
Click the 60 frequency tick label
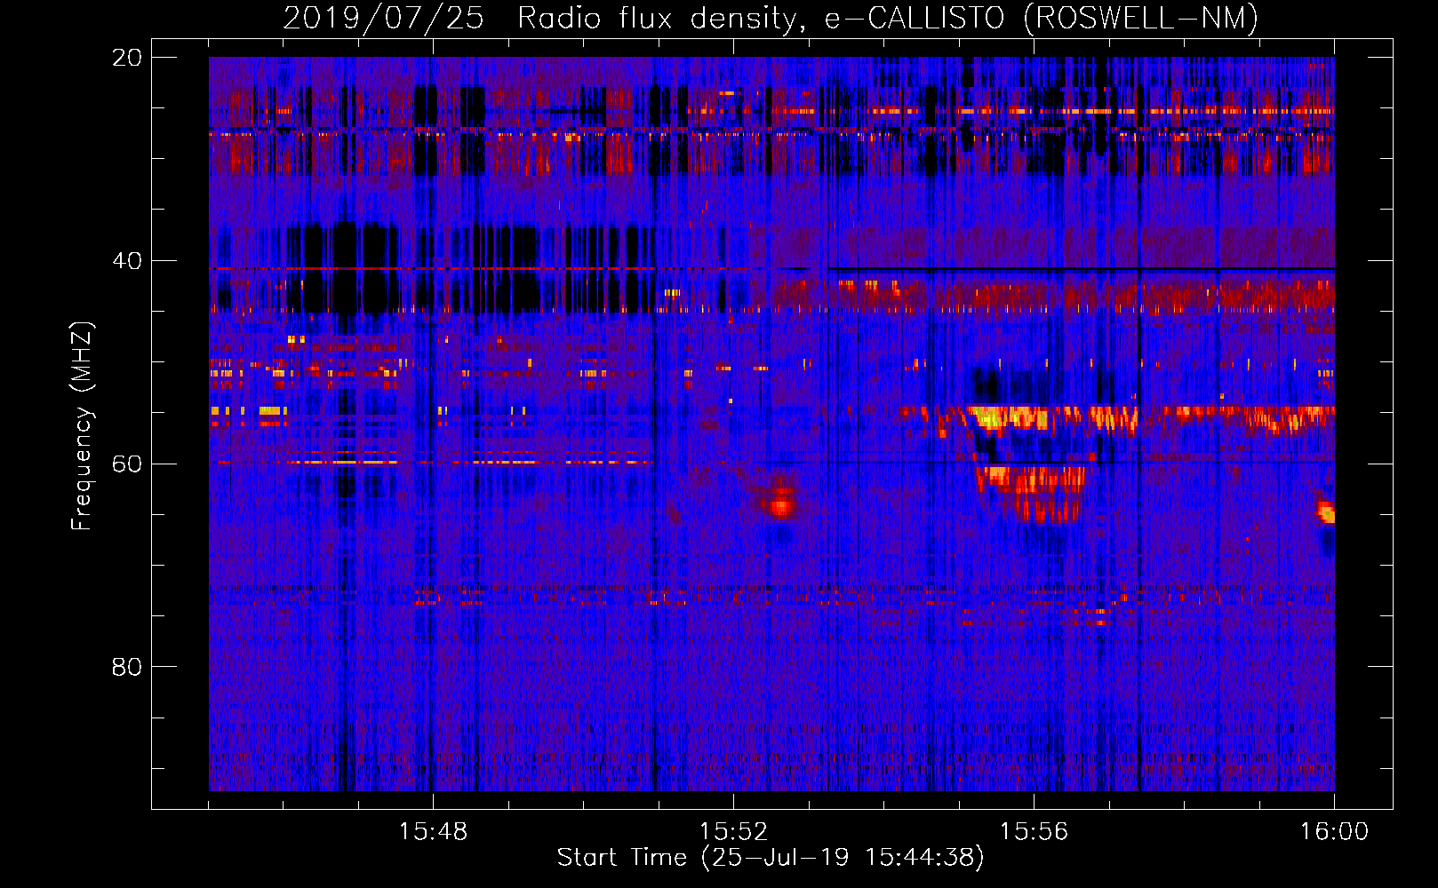(127, 464)
